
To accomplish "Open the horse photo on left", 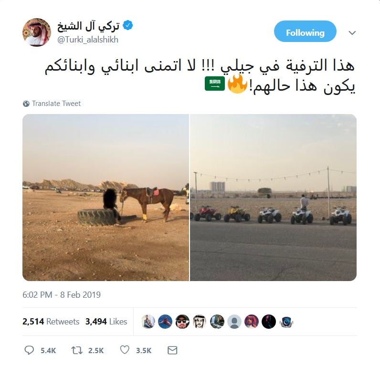I will pos(106,198).
